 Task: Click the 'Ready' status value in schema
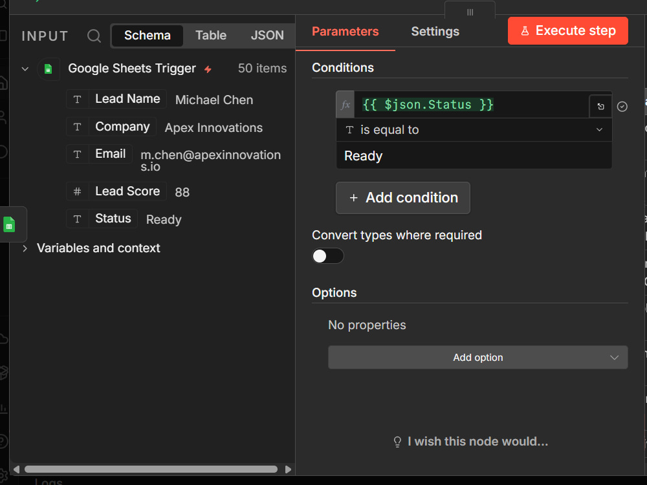coord(164,220)
